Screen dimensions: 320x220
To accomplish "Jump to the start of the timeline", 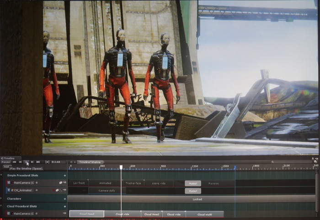I will (14, 162).
